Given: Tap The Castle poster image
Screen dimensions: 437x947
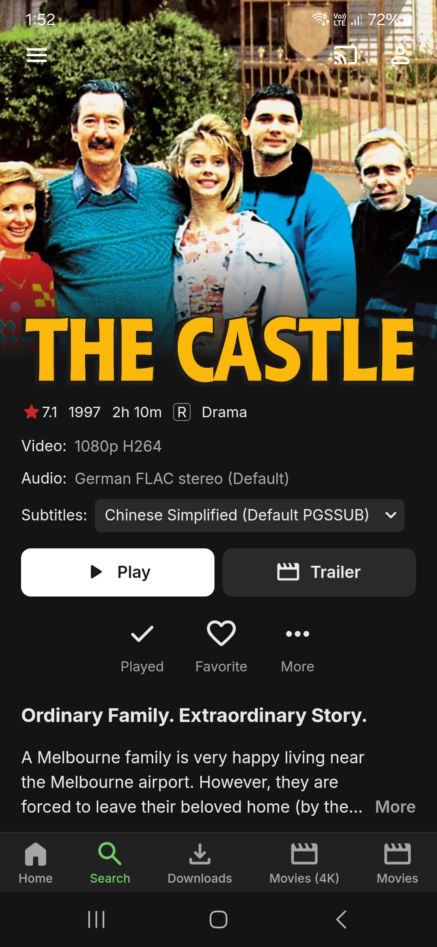Looking at the screenshot, I should (x=218, y=194).
